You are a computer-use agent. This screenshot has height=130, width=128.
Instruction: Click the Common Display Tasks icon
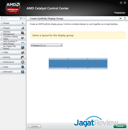tap(23, 38)
